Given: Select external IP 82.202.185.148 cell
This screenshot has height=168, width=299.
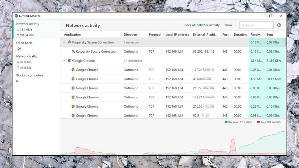Looking at the screenshot, I should 203,51.
